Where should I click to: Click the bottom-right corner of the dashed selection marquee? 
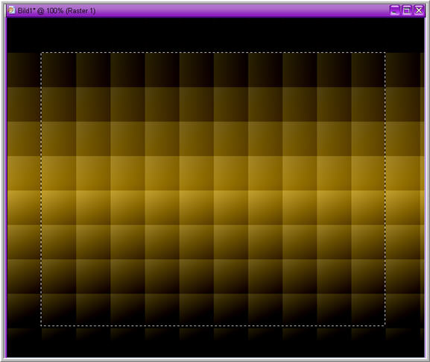point(385,325)
